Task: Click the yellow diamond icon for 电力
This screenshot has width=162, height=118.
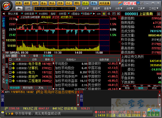Action: pyautogui.click(x=13, y=72)
